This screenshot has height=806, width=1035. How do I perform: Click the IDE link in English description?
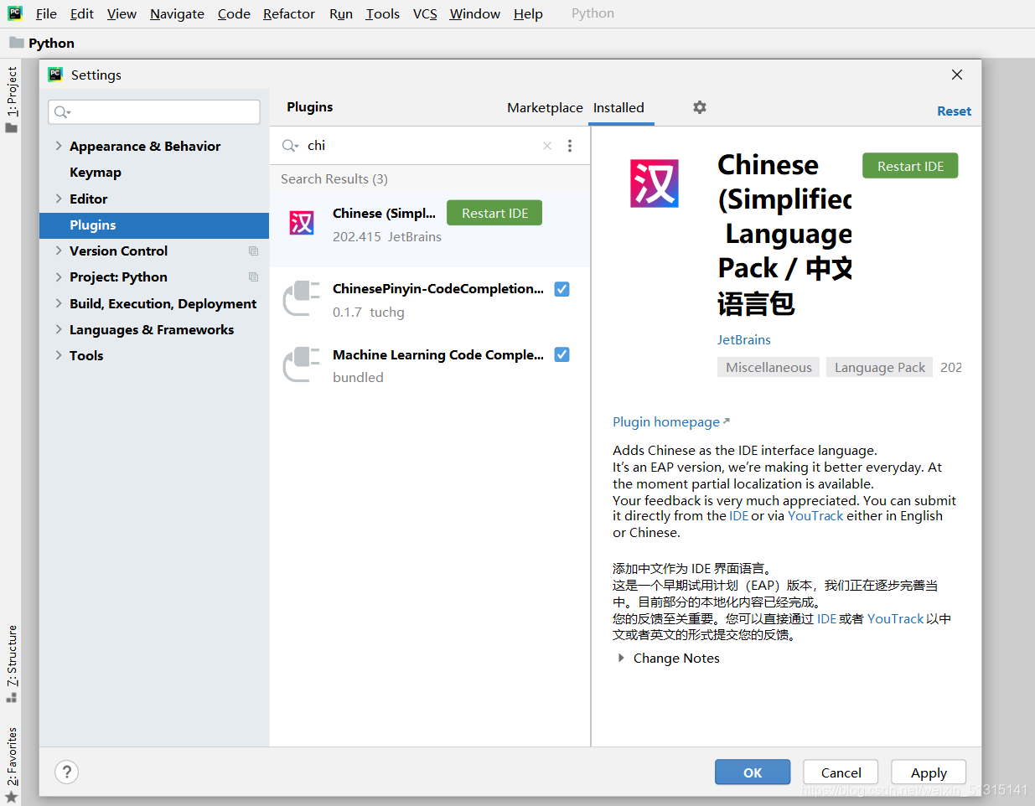tap(738, 515)
